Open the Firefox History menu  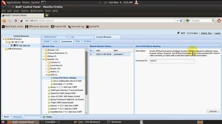(x=25, y=11)
